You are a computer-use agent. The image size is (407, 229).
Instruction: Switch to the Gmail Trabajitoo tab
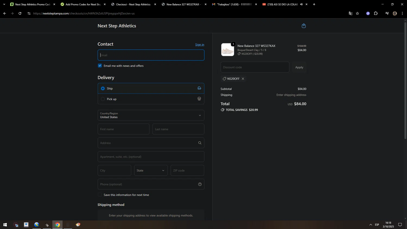(x=234, y=4)
